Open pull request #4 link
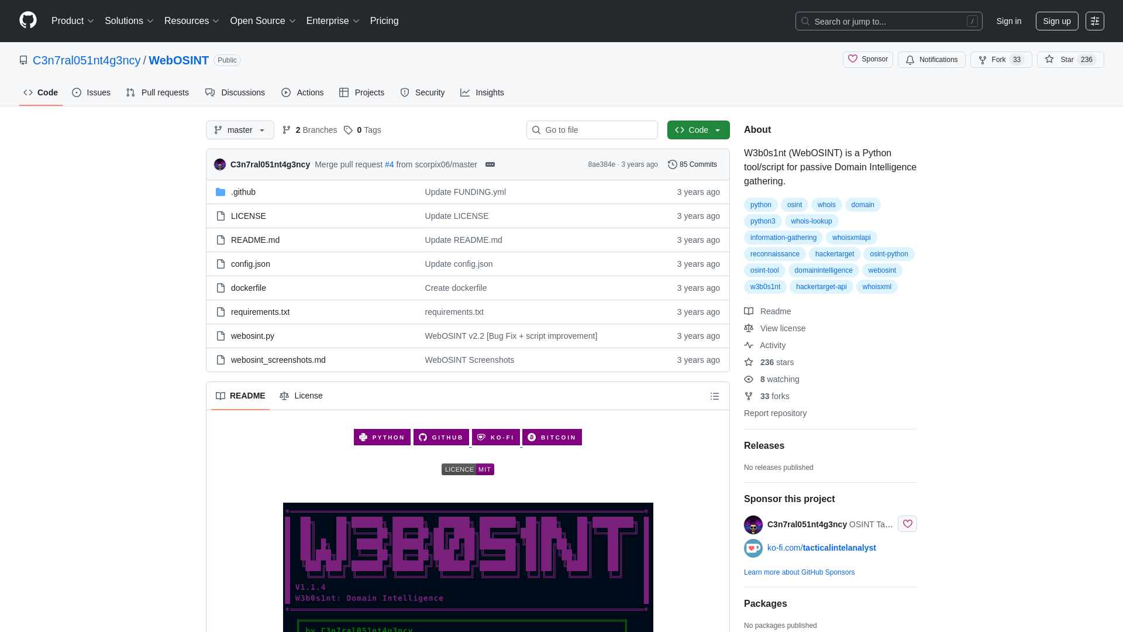The image size is (1123, 632). coord(389,164)
